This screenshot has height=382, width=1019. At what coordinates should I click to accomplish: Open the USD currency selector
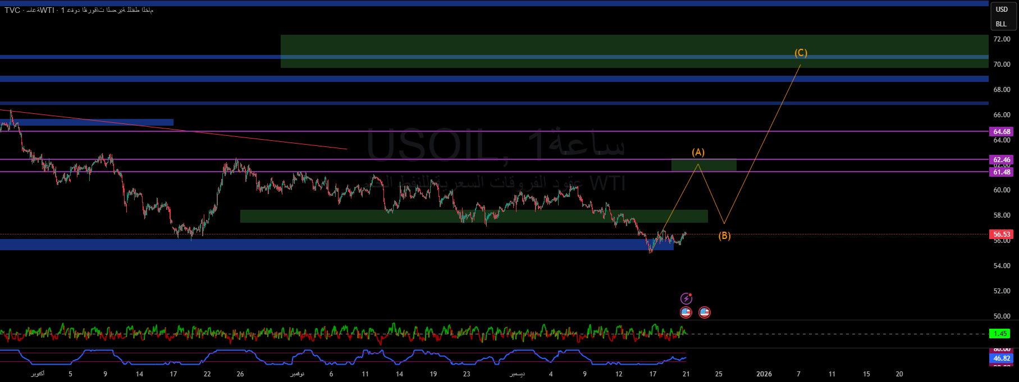coord(1002,10)
